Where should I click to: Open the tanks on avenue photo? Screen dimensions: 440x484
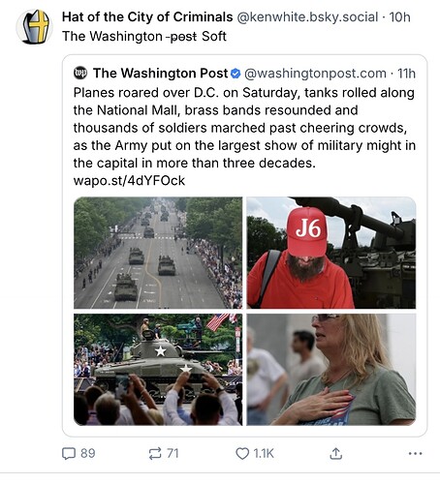tap(158, 253)
